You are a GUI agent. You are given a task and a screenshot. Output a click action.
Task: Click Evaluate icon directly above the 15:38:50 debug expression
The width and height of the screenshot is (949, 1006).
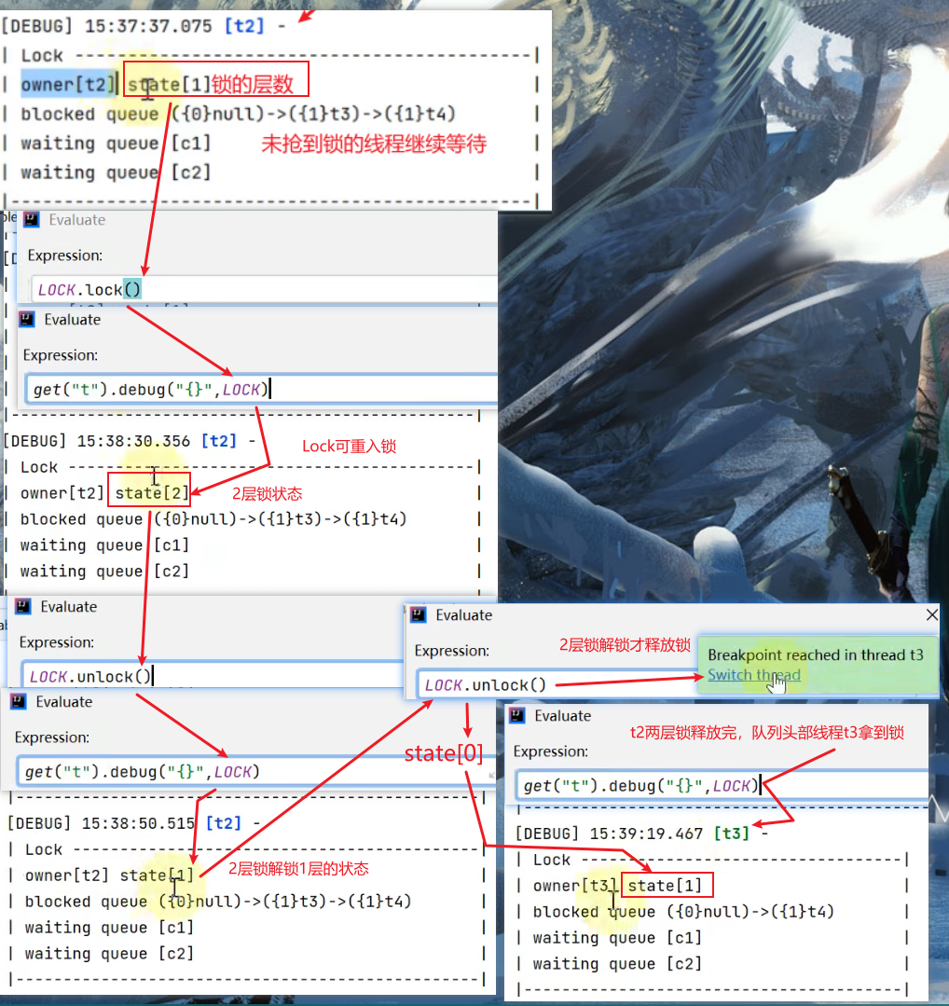[20, 702]
